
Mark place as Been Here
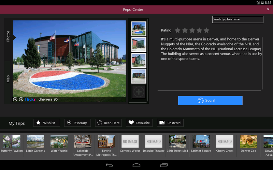point(108,123)
